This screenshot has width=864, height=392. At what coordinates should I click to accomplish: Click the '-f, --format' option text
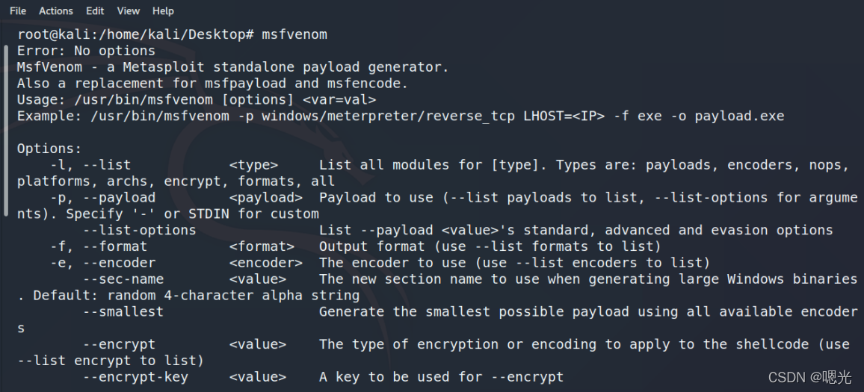pyautogui.click(x=98, y=246)
